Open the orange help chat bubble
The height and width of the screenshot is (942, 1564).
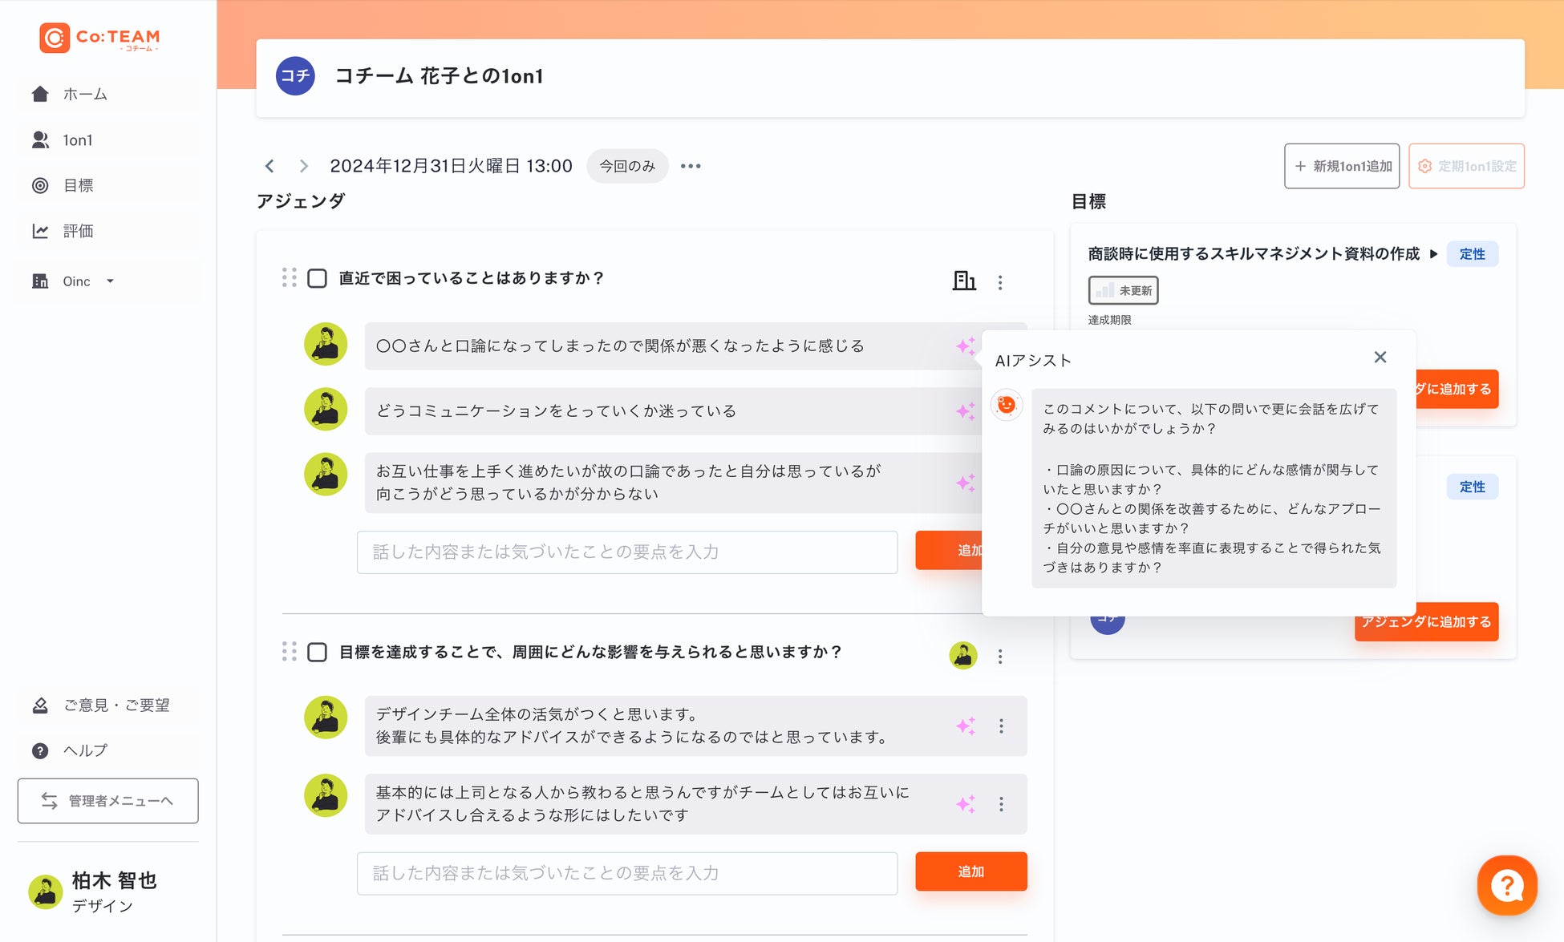coord(1506,885)
